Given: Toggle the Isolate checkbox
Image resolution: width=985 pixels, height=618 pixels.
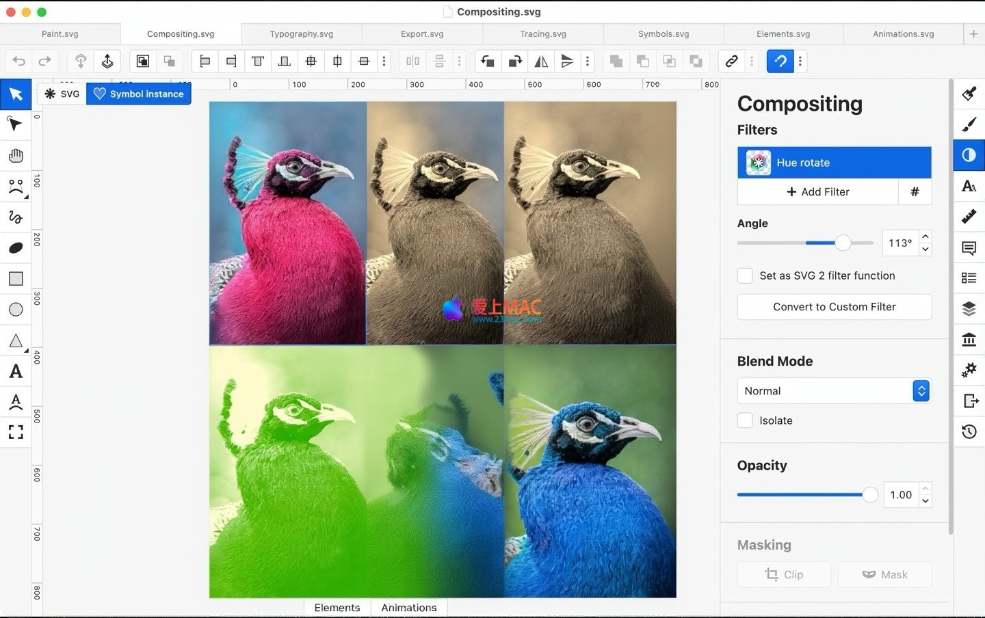Looking at the screenshot, I should pos(745,420).
